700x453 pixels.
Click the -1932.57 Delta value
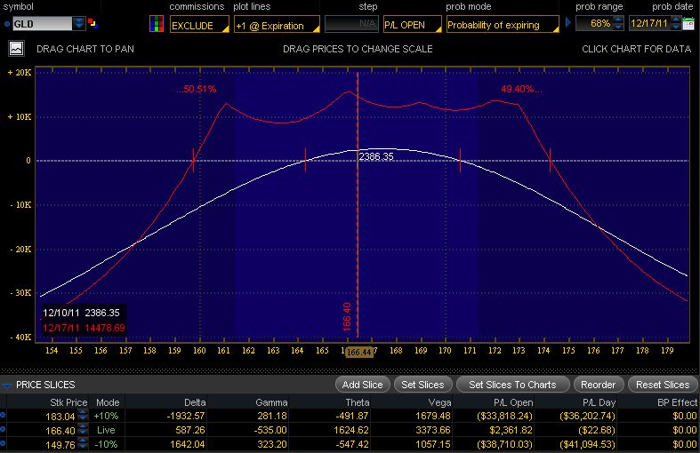(186, 416)
